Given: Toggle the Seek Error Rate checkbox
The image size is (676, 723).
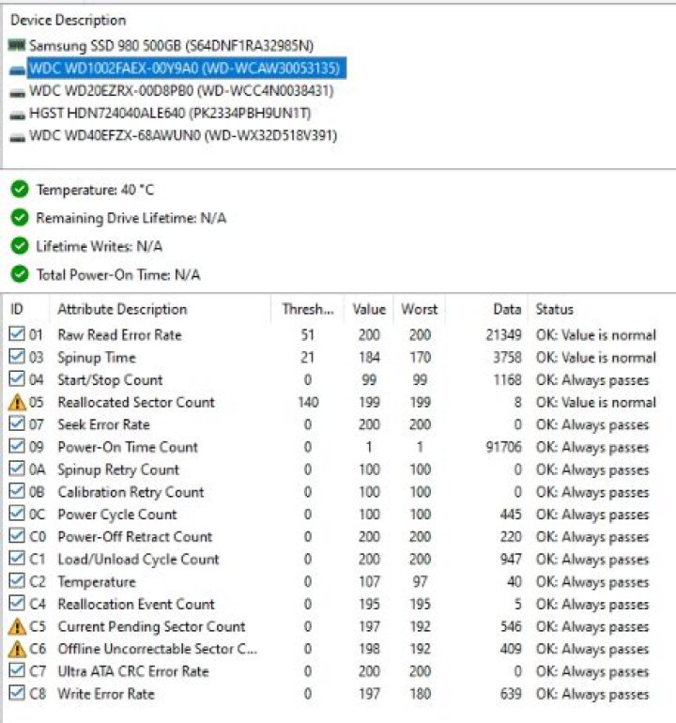Looking at the screenshot, I should [x=17, y=423].
